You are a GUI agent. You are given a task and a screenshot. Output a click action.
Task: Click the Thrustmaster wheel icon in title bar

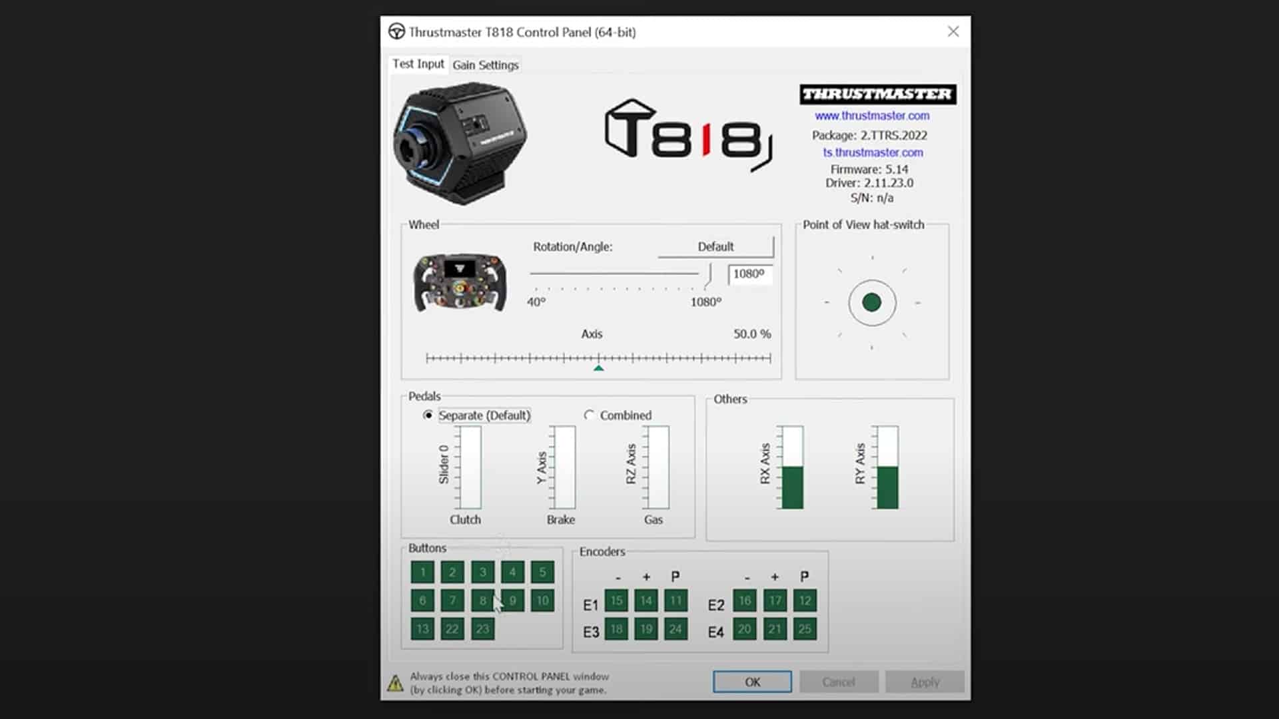click(396, 31)
